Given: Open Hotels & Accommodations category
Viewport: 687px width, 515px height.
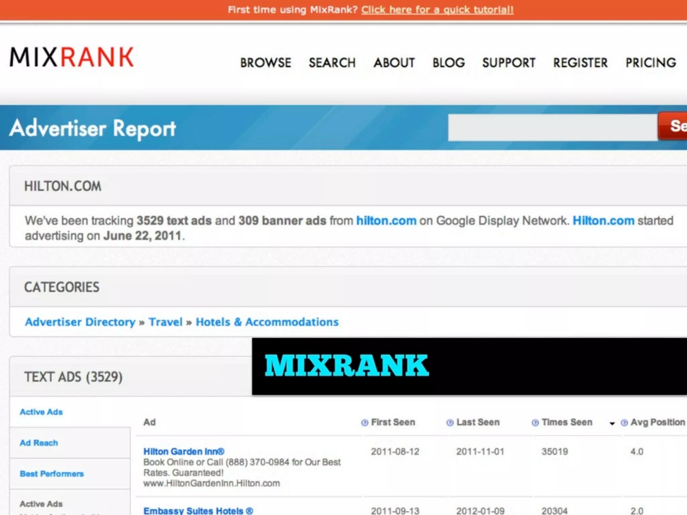Looking at the screenshot, I should [267, 322].
